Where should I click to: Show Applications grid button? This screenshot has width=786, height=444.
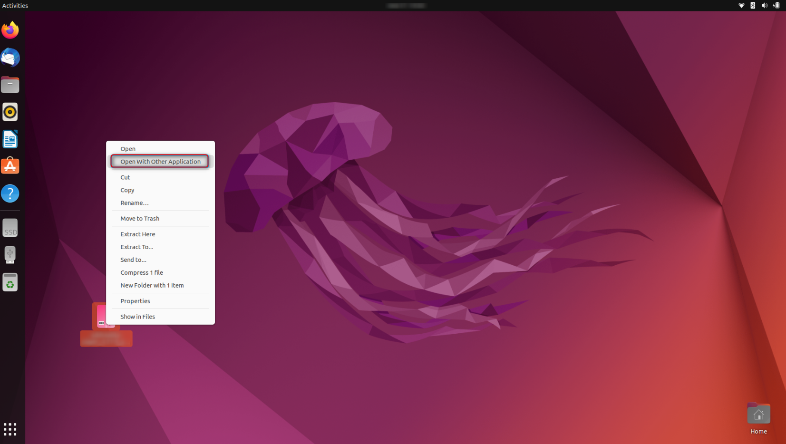(10, 429)
